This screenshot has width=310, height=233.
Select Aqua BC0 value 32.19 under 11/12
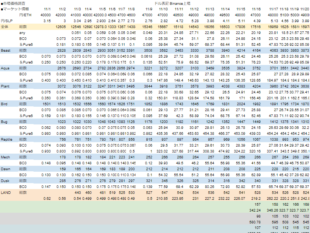(194, 75)
